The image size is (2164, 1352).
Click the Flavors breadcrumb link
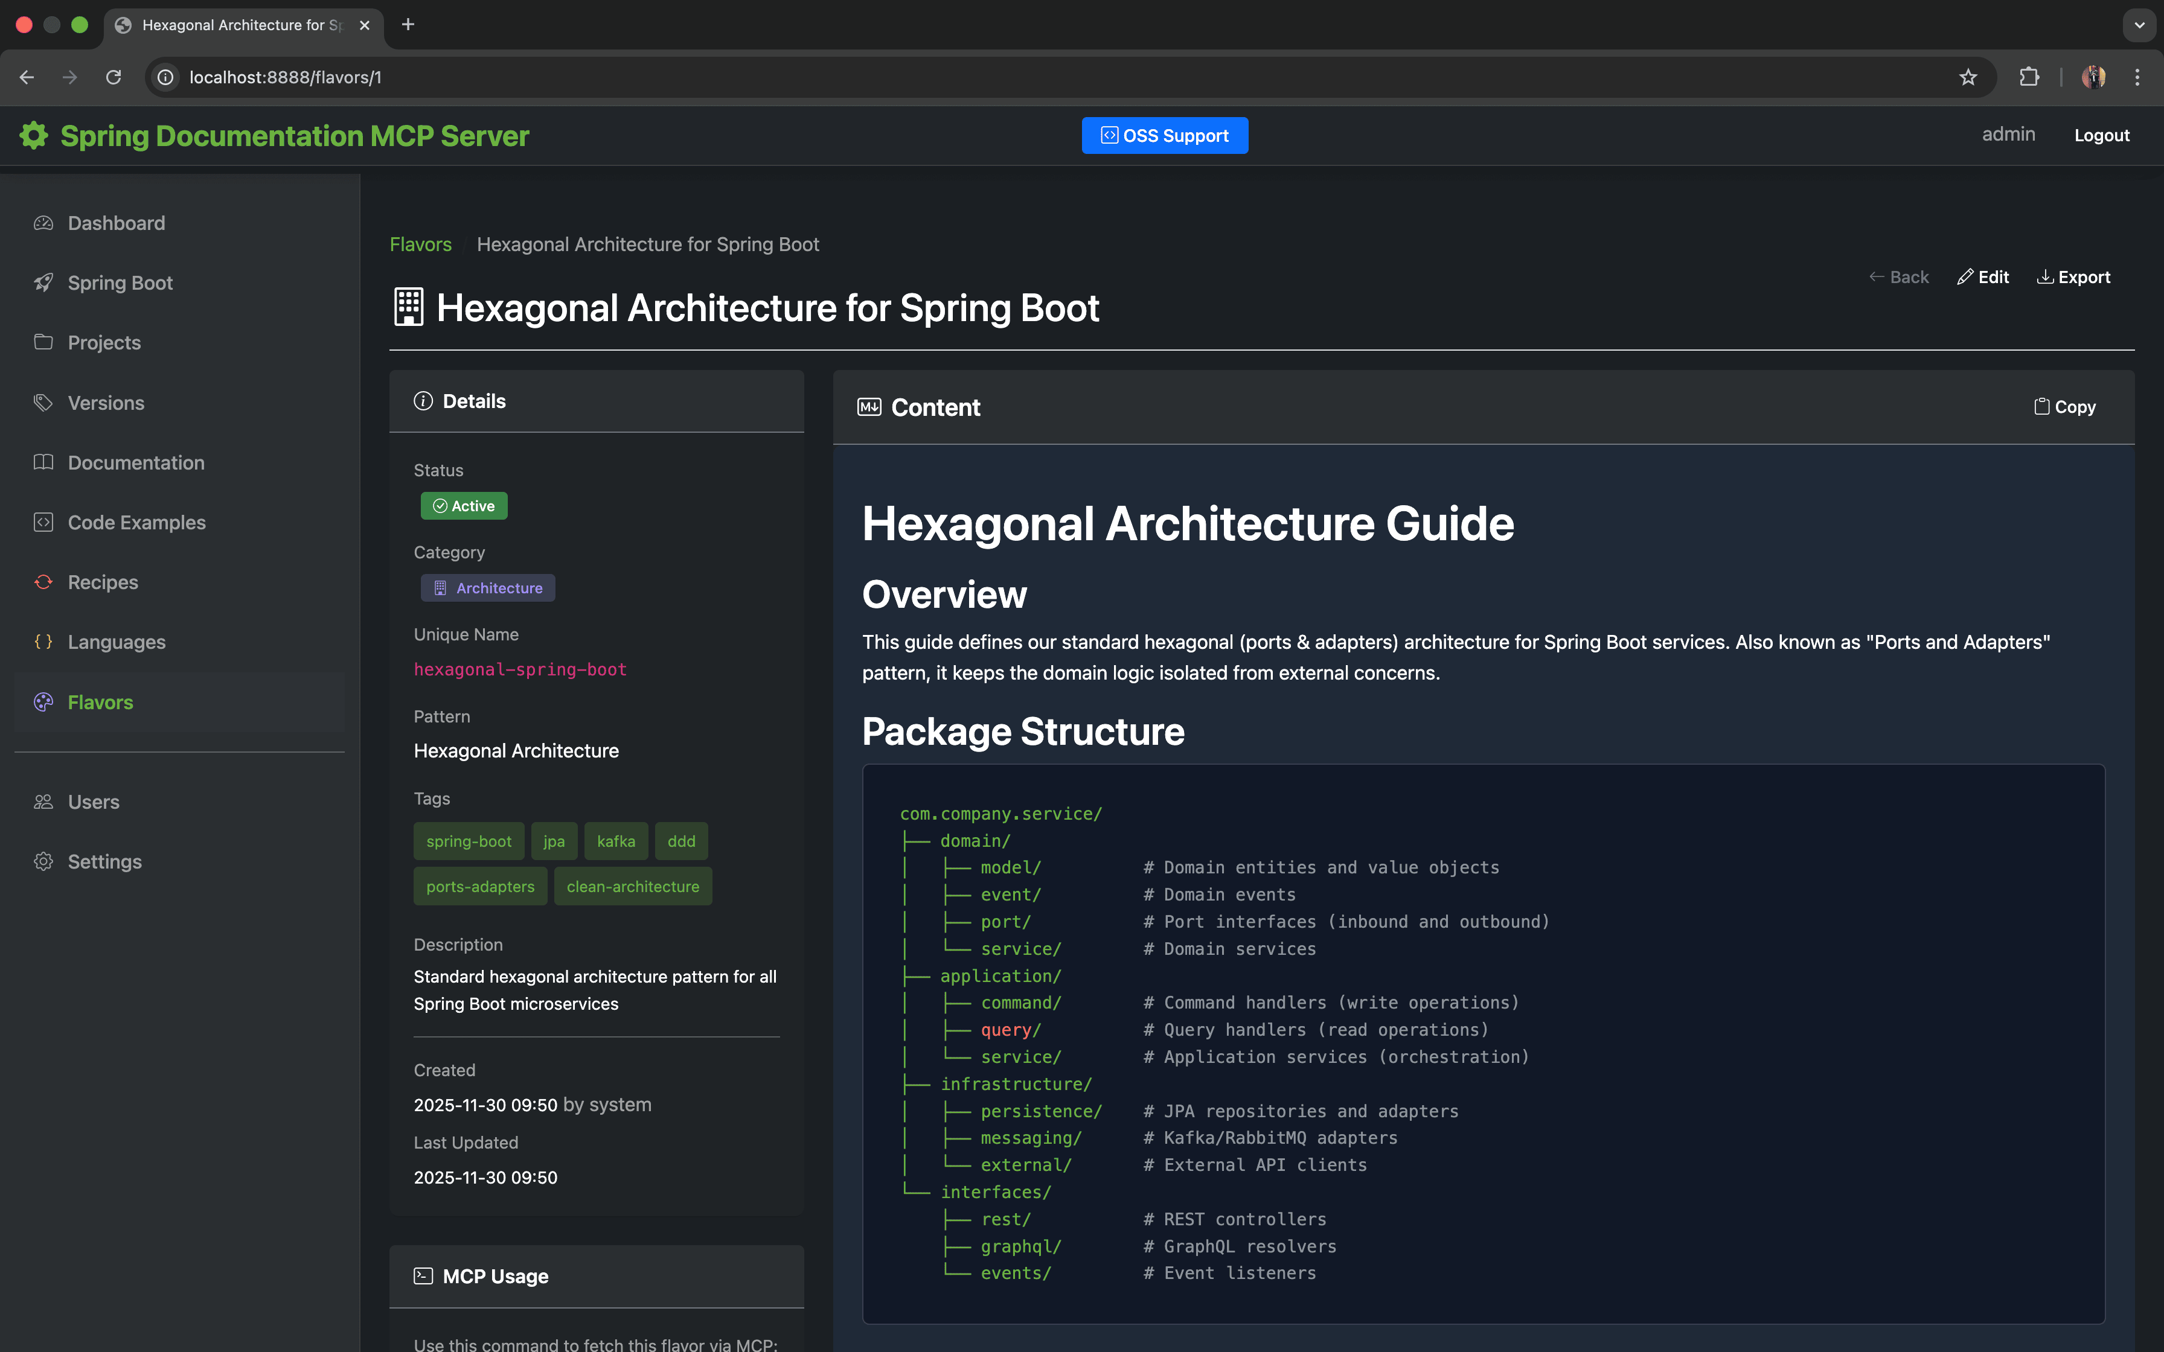(420, 244)
